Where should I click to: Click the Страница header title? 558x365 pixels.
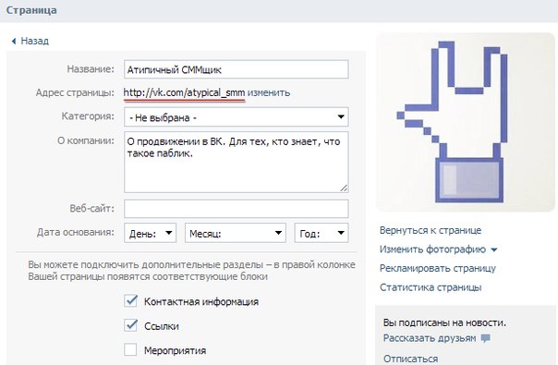(31, 10)
